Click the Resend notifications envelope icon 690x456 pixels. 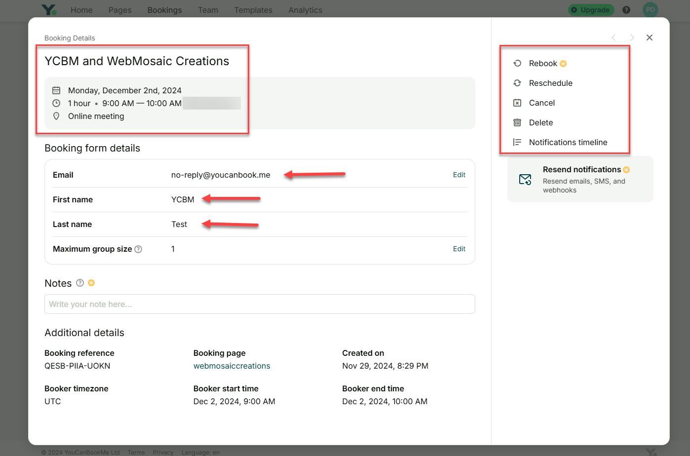pyautogui.click(x=525, y=179)
